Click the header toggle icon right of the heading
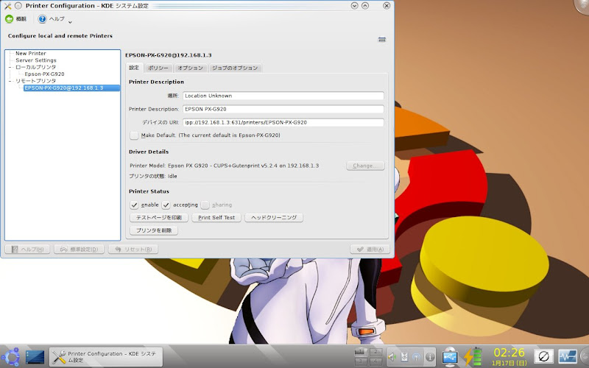The image size is (589, 368). (382, 40)
